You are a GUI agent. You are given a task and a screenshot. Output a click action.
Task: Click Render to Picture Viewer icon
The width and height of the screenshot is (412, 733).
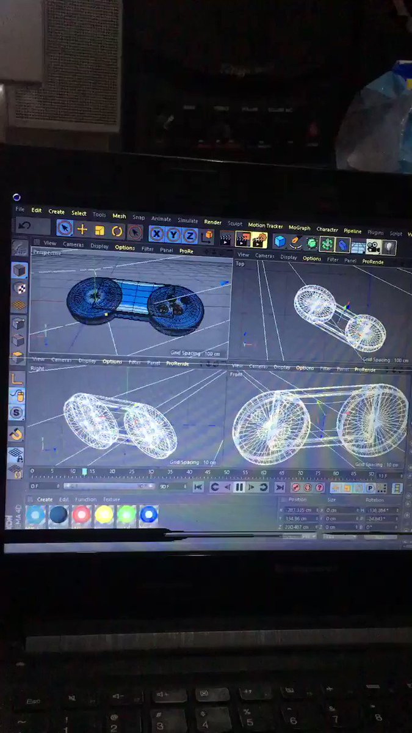[242, 238]
